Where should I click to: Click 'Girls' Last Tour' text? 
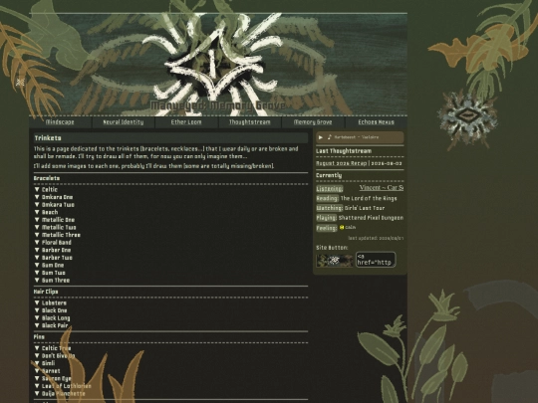[365, 208]
